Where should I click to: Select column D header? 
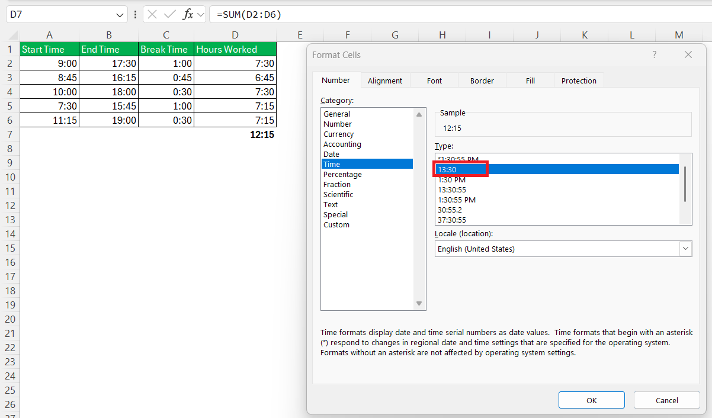pyautogui.click(x=235, y=35)
